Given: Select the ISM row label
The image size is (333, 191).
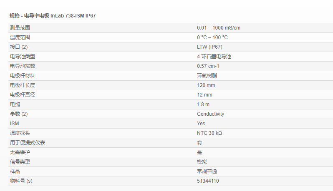Looking at the screenshot, I should click(15, 124).
